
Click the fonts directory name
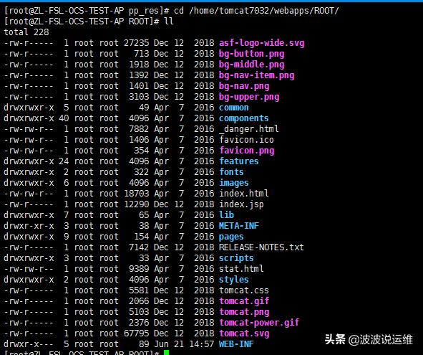click(x=231, y=172)
